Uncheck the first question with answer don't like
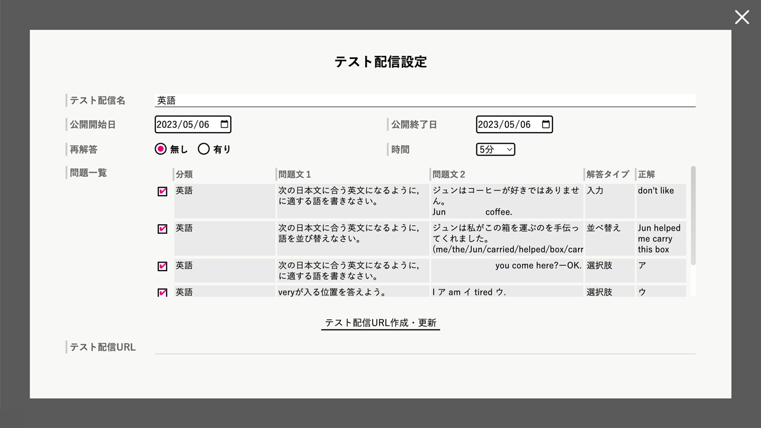 [x=162, y=191]
